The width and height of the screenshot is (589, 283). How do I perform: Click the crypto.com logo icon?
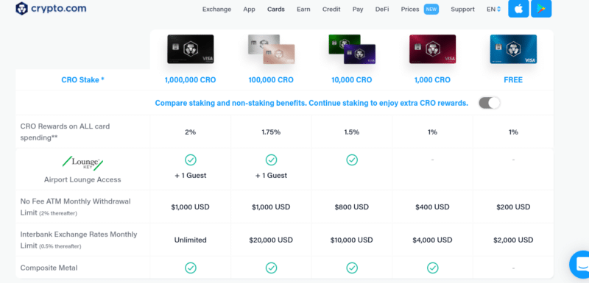22,8
